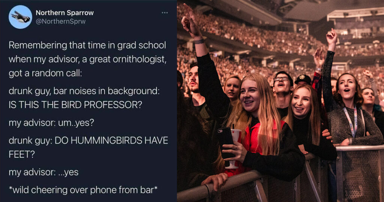
Task: Select the 'my advisor: ...yes' line
Action: point(43,172)
